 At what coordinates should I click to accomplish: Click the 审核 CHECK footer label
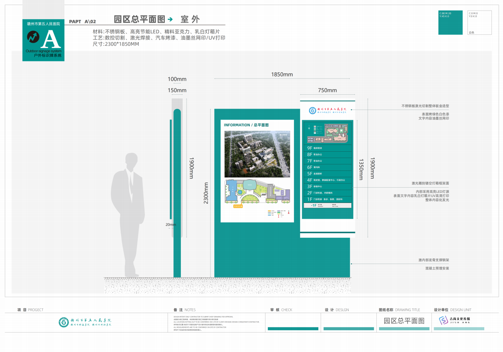point(281,310)
